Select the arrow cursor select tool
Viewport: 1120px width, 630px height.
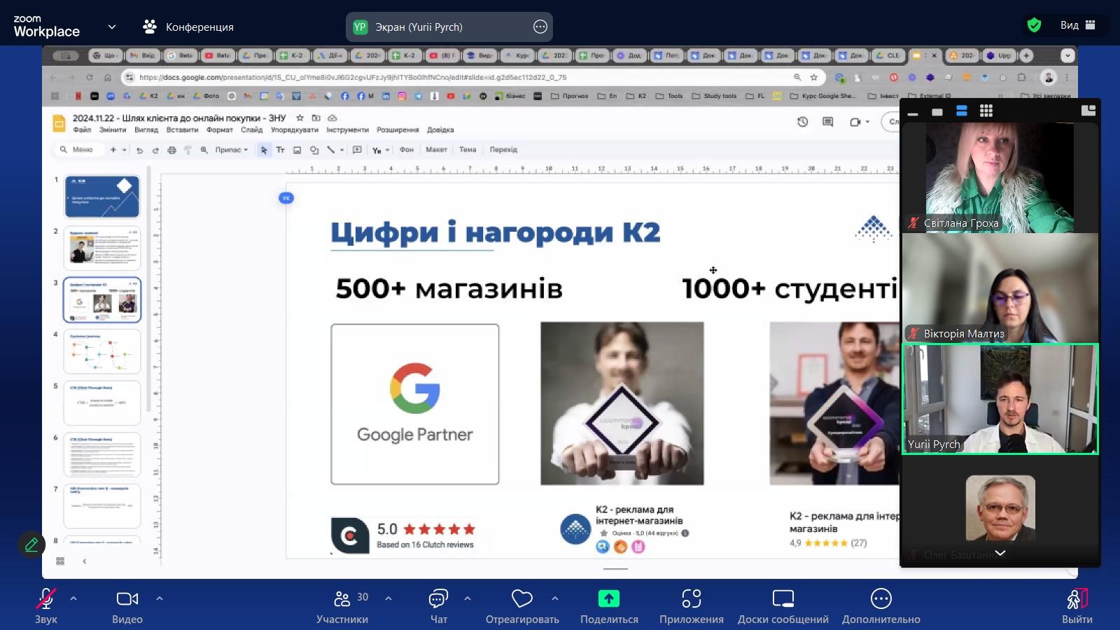[264, 150]
